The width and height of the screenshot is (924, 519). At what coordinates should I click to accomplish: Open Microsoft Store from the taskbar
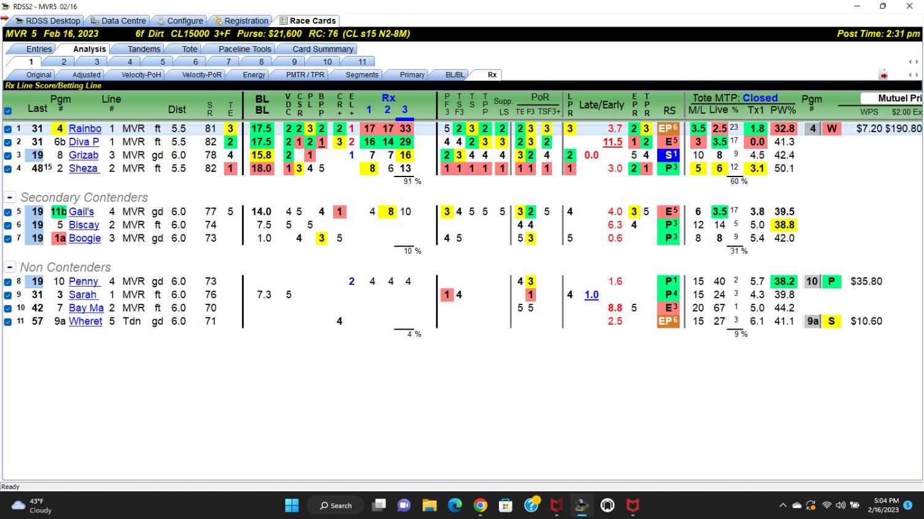pos(506,505)
